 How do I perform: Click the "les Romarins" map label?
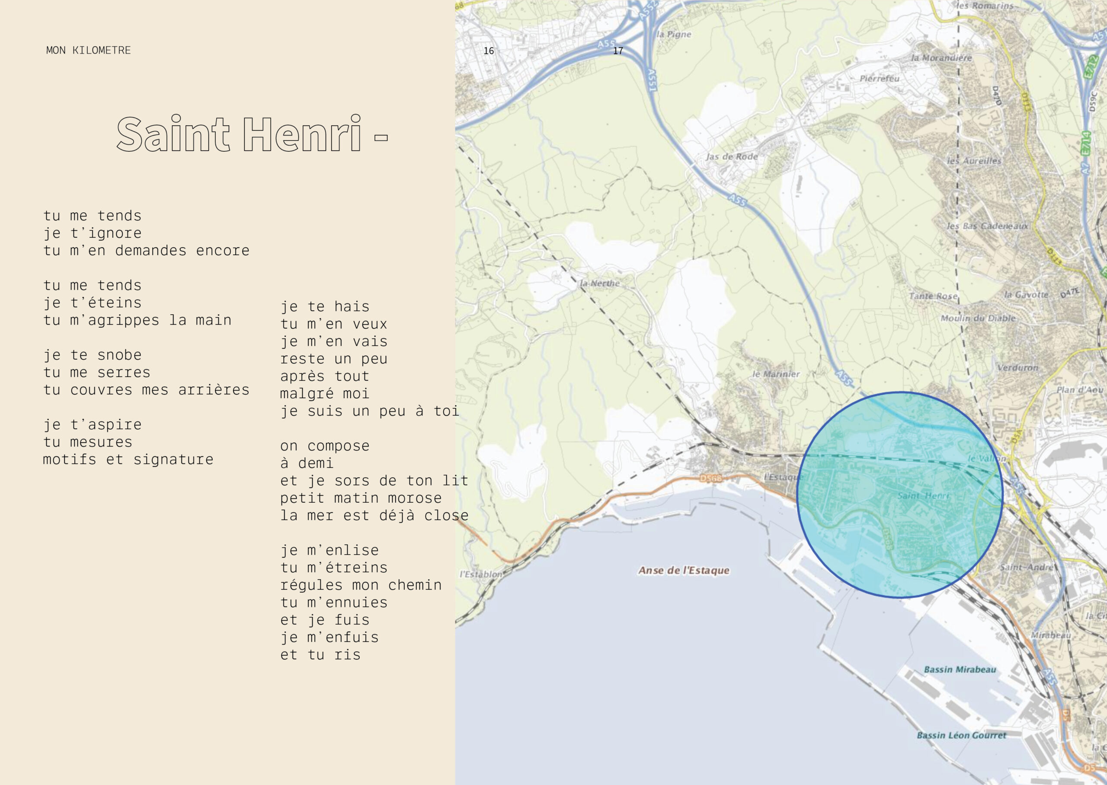pyautogui.click(x=984, y=6)
